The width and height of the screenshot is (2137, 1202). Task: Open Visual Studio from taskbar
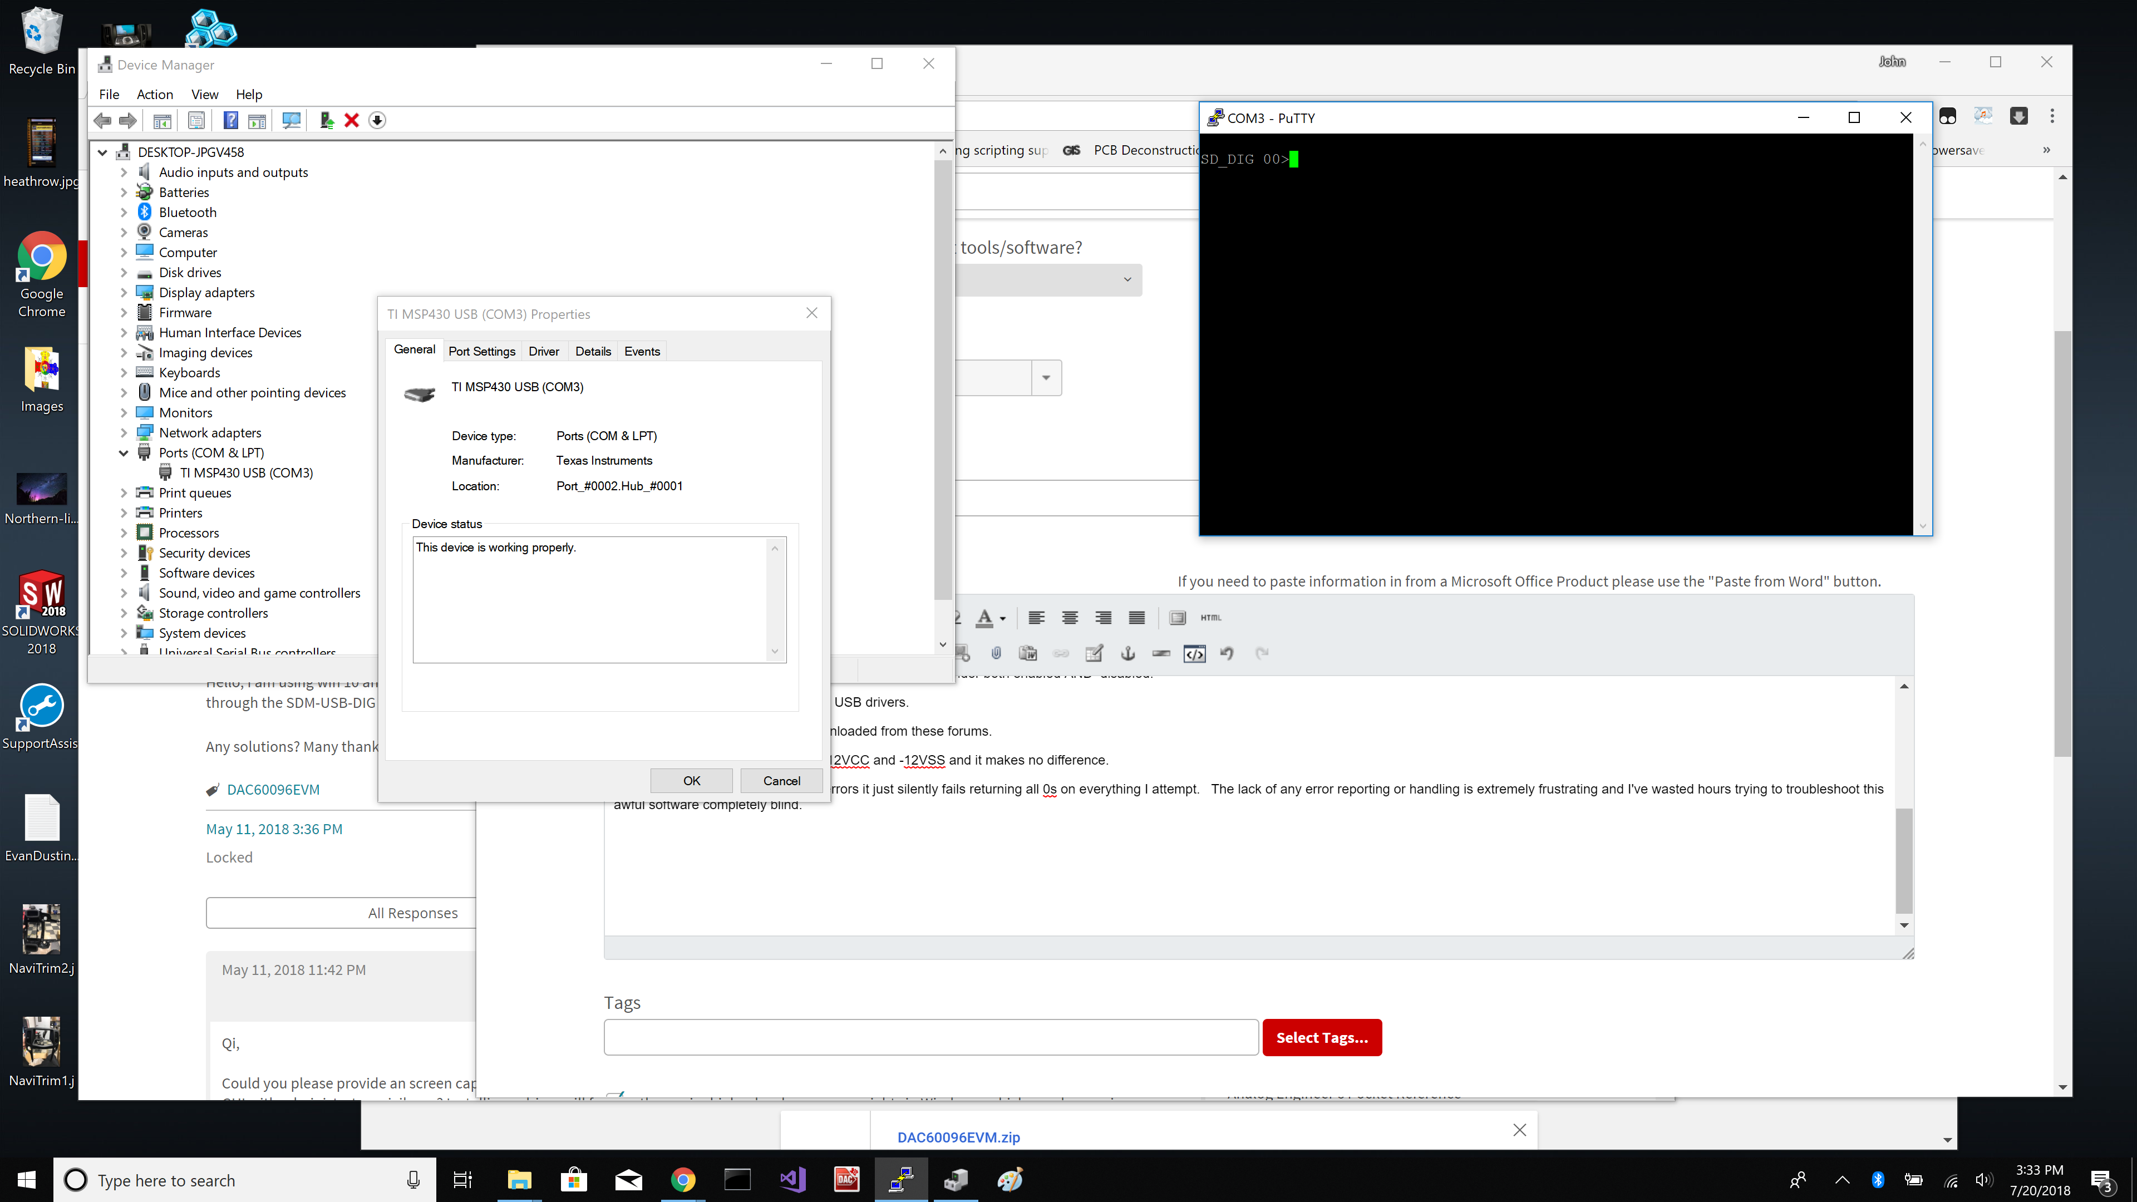click(x=792, y=1180)
